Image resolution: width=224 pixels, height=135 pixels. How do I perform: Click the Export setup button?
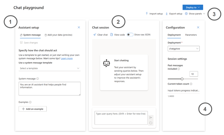point(174,14)
